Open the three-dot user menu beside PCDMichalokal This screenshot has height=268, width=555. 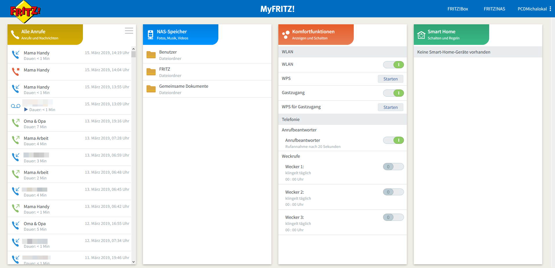click(550, 9)
